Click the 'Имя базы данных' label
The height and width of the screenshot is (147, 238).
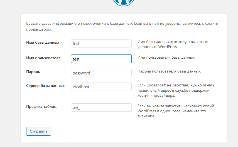pos(43,43)
